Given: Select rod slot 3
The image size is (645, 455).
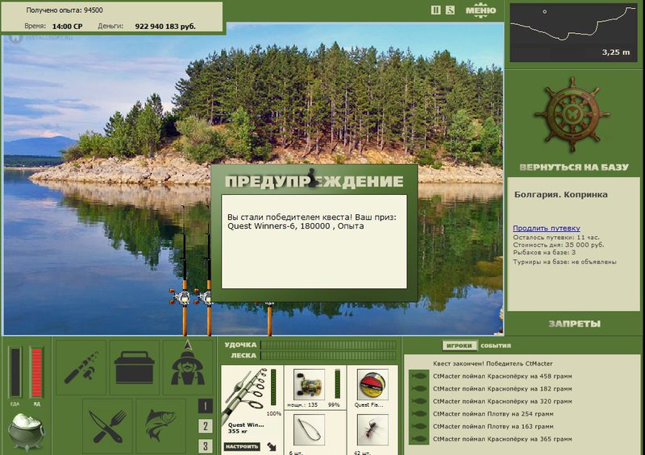Looking at the screenshot, I should coord(206,445).
